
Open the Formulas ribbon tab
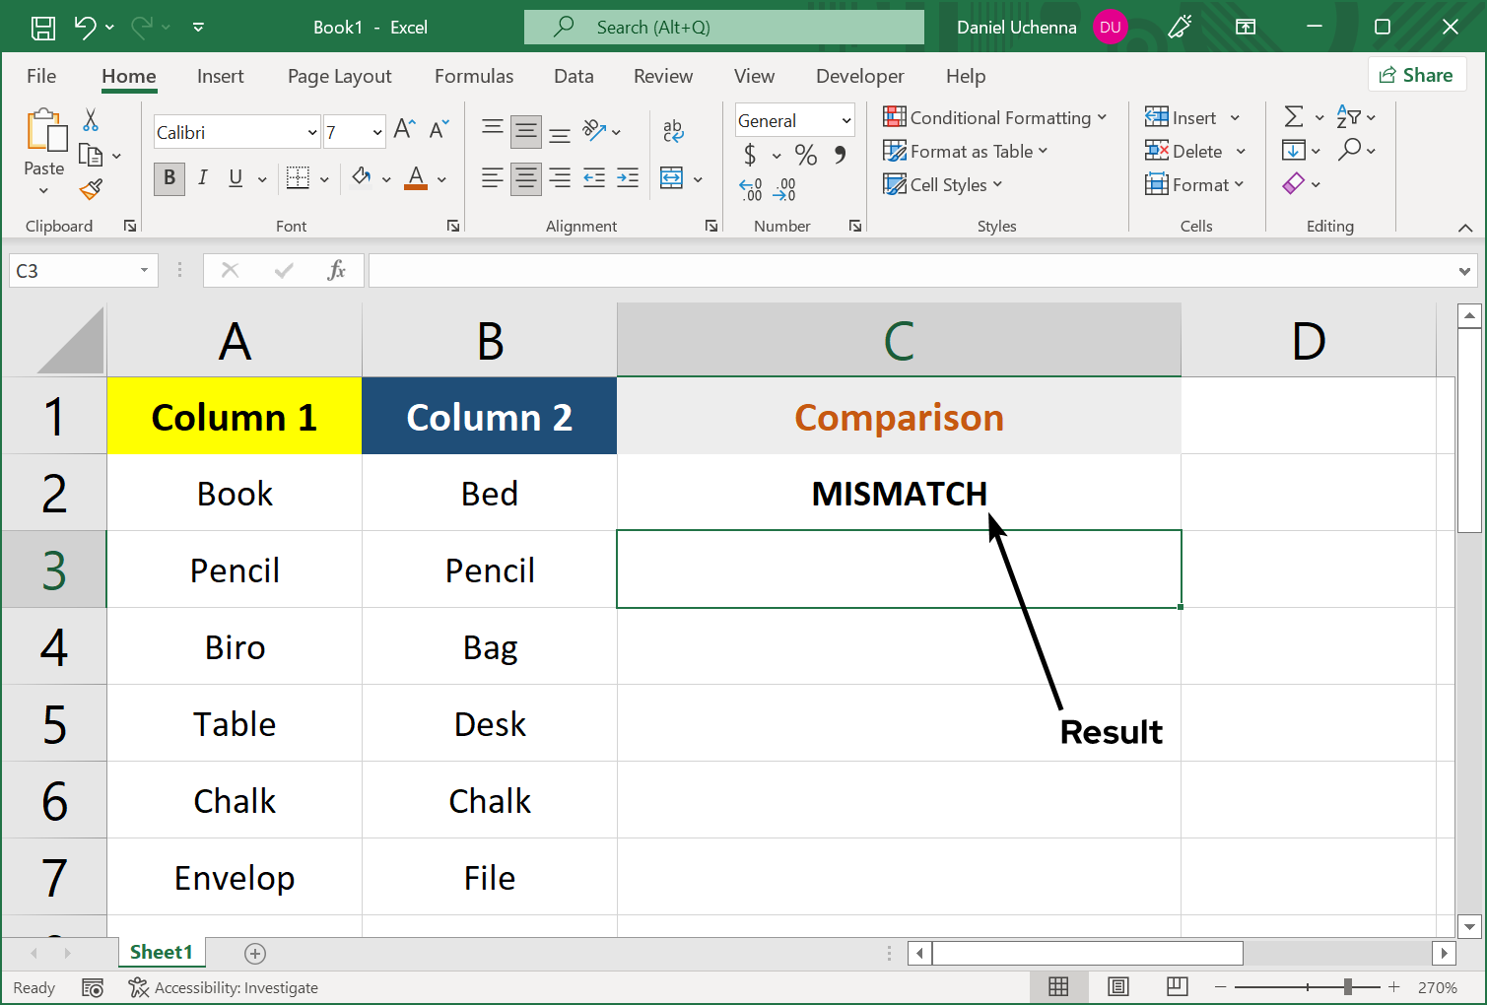pos(474,76)
